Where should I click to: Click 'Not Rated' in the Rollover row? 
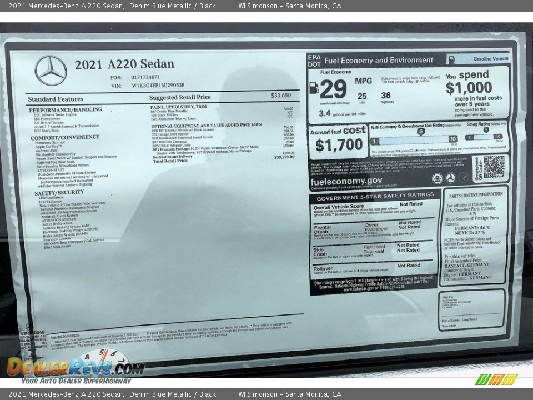pos(409,266)
